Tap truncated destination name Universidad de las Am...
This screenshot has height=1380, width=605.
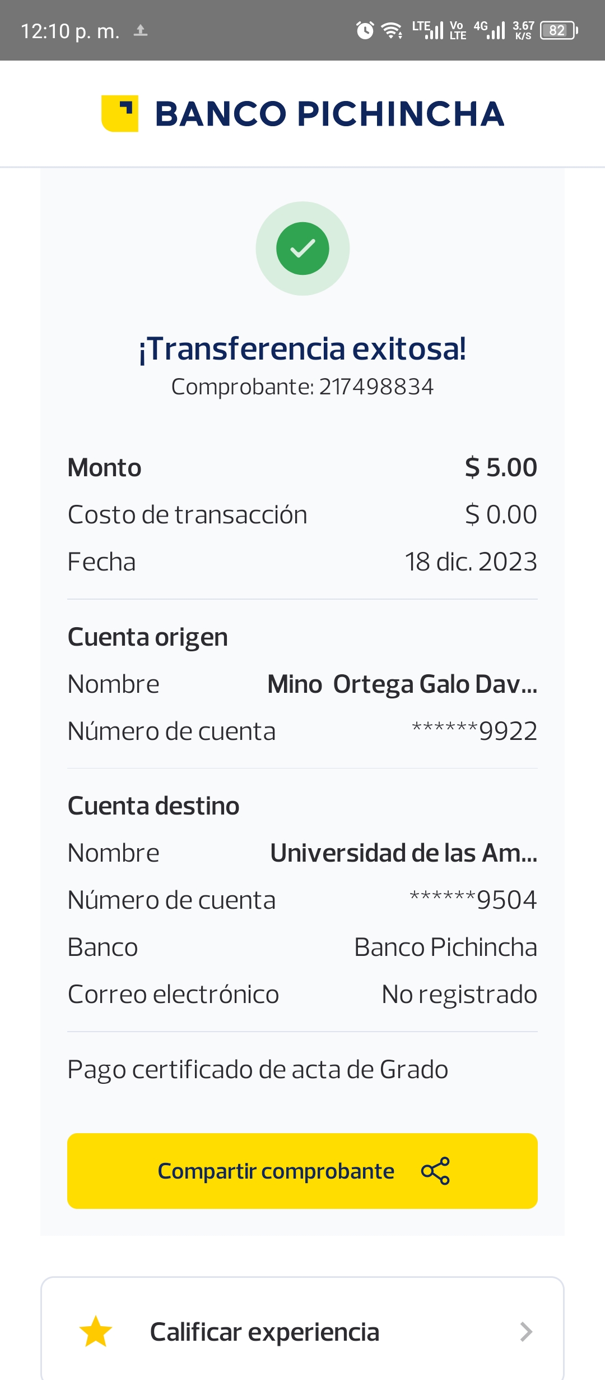point(403,853)
